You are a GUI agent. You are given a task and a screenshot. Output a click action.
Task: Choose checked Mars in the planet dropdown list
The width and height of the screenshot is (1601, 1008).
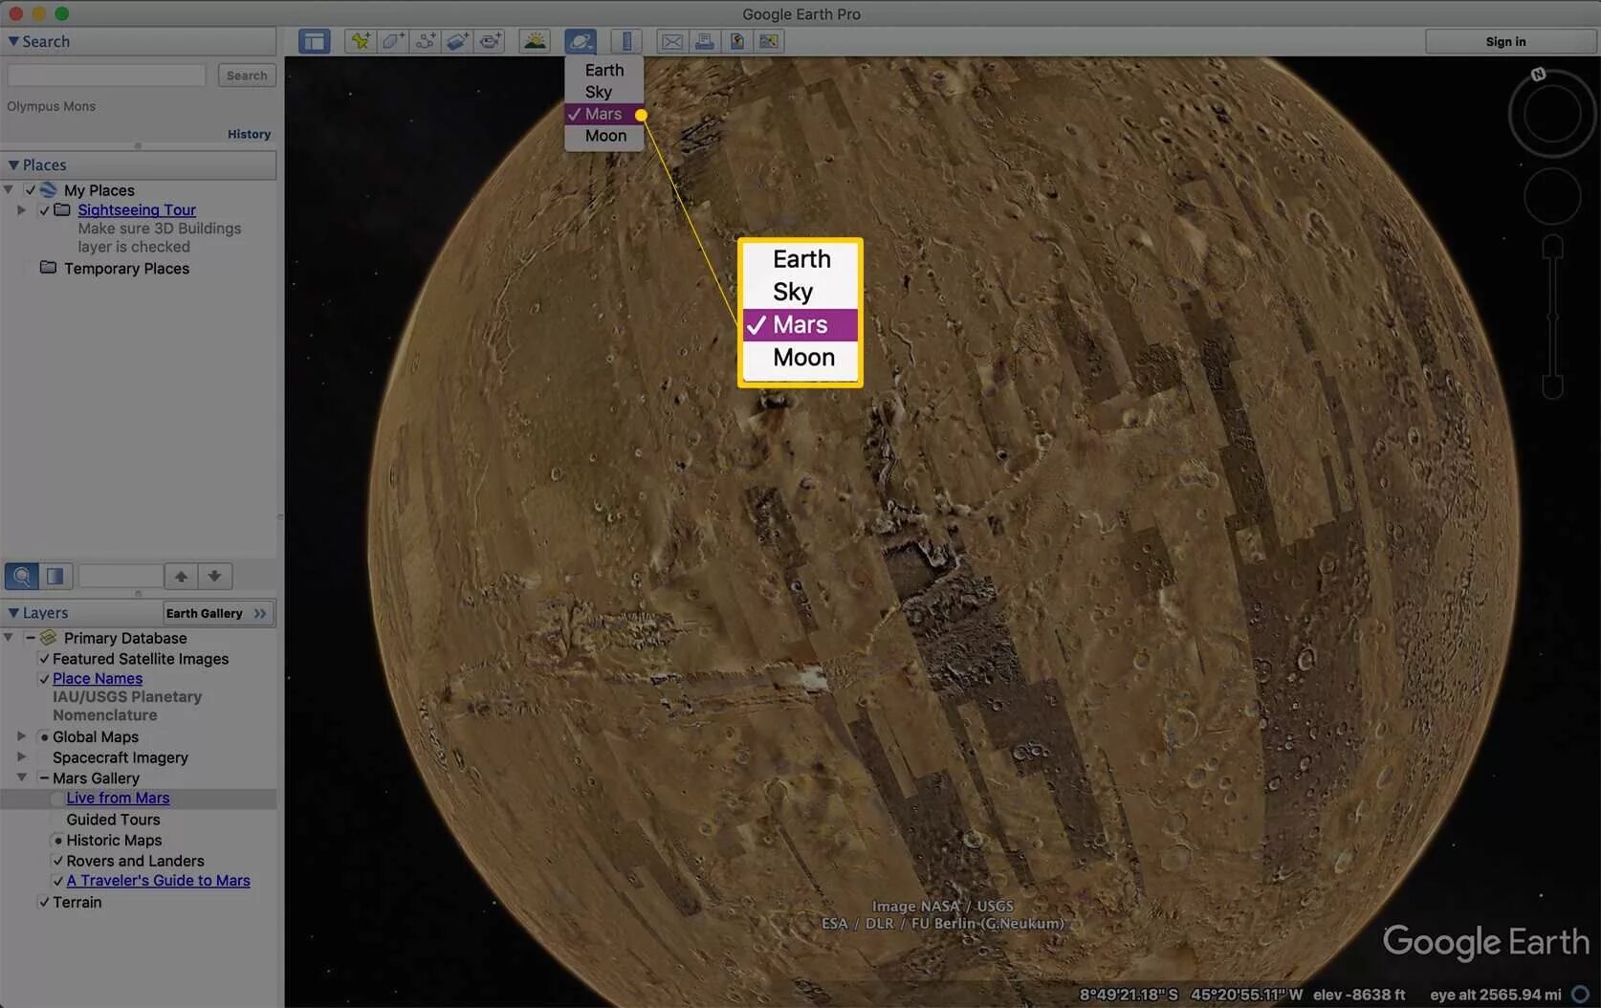click(604, 114)
